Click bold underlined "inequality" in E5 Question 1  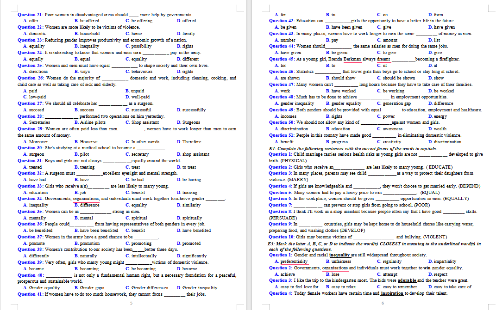point(339,255)
